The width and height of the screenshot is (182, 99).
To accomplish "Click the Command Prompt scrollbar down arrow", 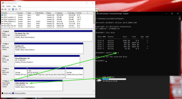I will (180, 75).
